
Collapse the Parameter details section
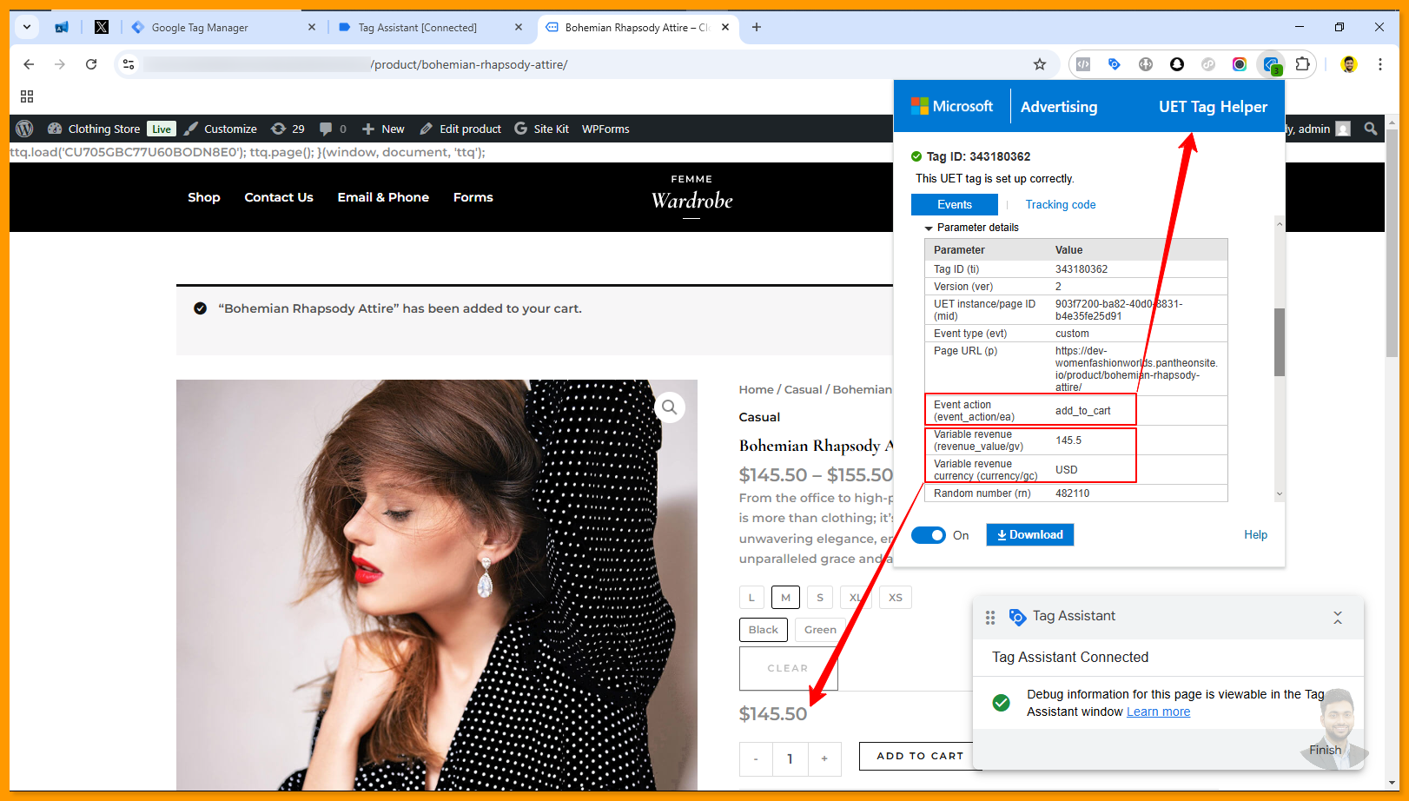[929, 228]
